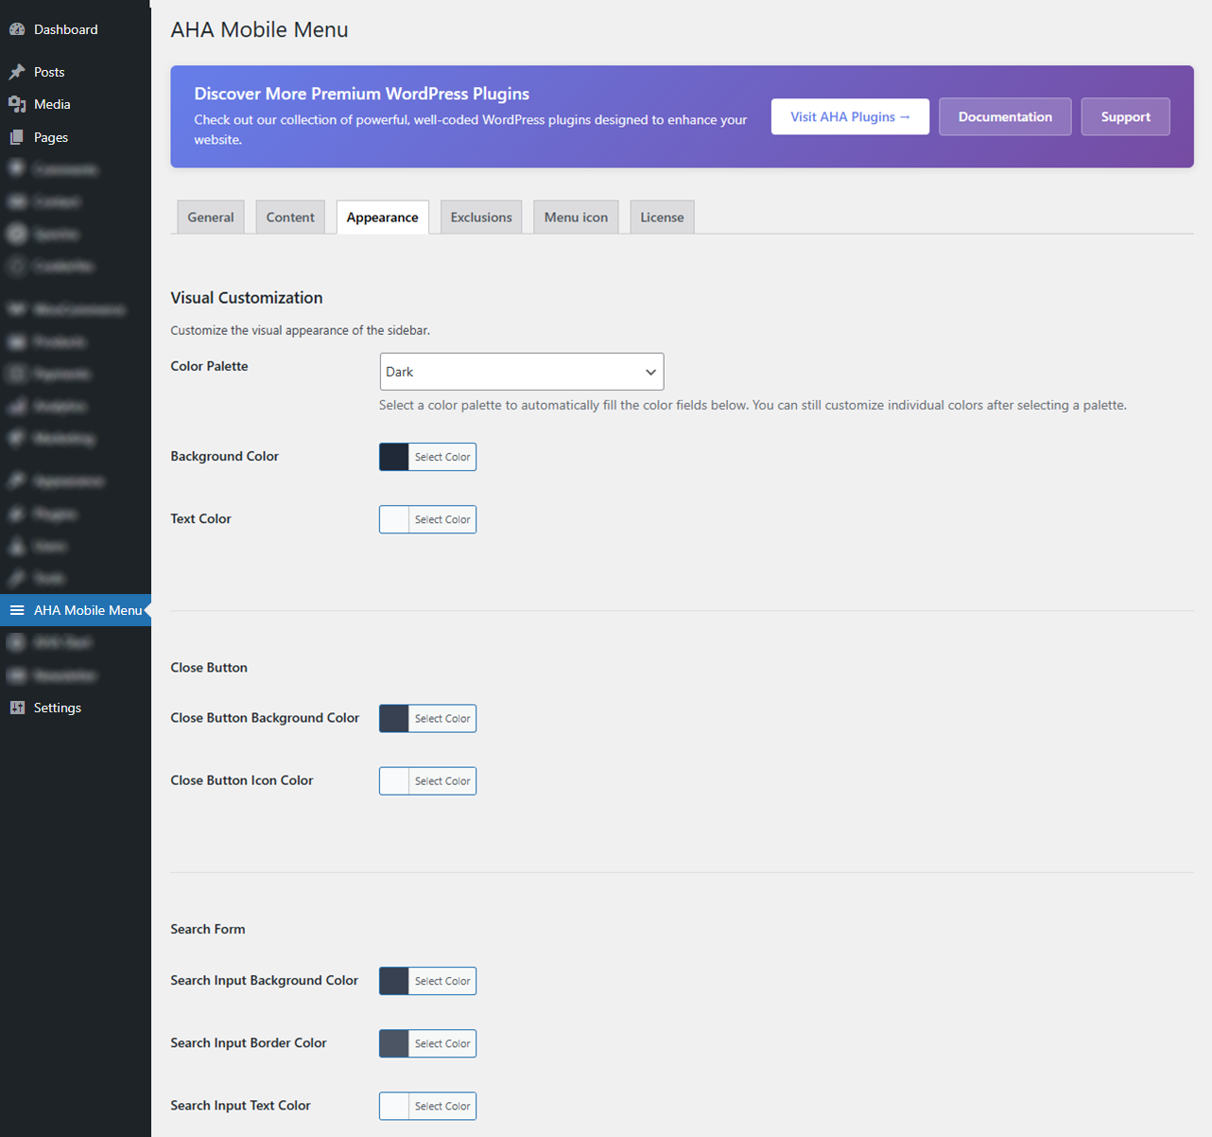Select Color for Text Color

pos(442,519)
